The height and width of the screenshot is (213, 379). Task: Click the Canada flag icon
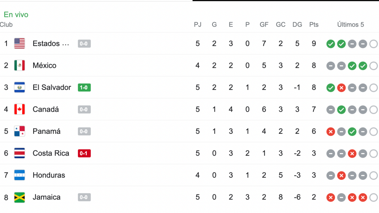[20, 109]
